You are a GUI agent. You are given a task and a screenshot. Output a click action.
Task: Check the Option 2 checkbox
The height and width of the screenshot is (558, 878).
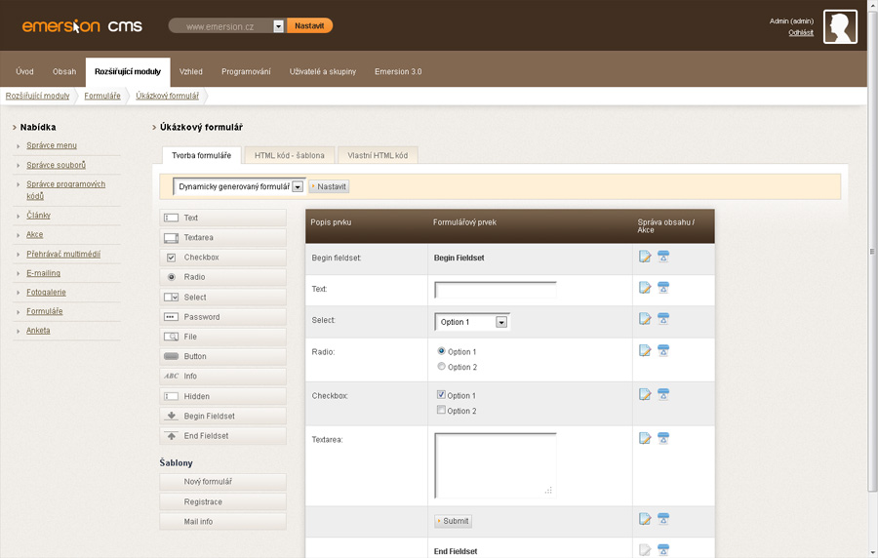coord(442,411)
